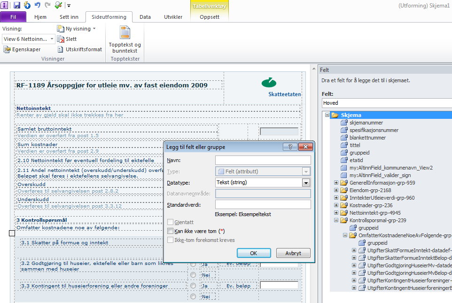
Task: Click the icon beside my:AltinnField_valider_sign
Action: pyautogui.click(x=343, y=175)
